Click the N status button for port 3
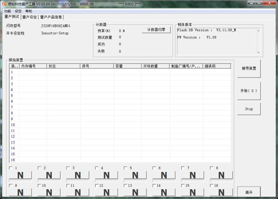This screenshot has width=278, height=199. point(78,175)
